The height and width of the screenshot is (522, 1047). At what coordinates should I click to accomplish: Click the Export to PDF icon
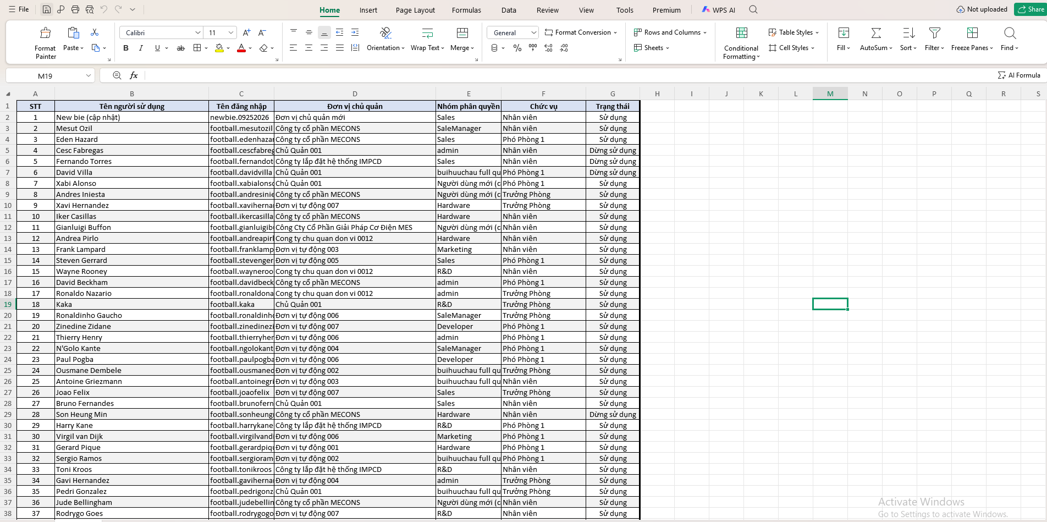click(x=61, y=9)
